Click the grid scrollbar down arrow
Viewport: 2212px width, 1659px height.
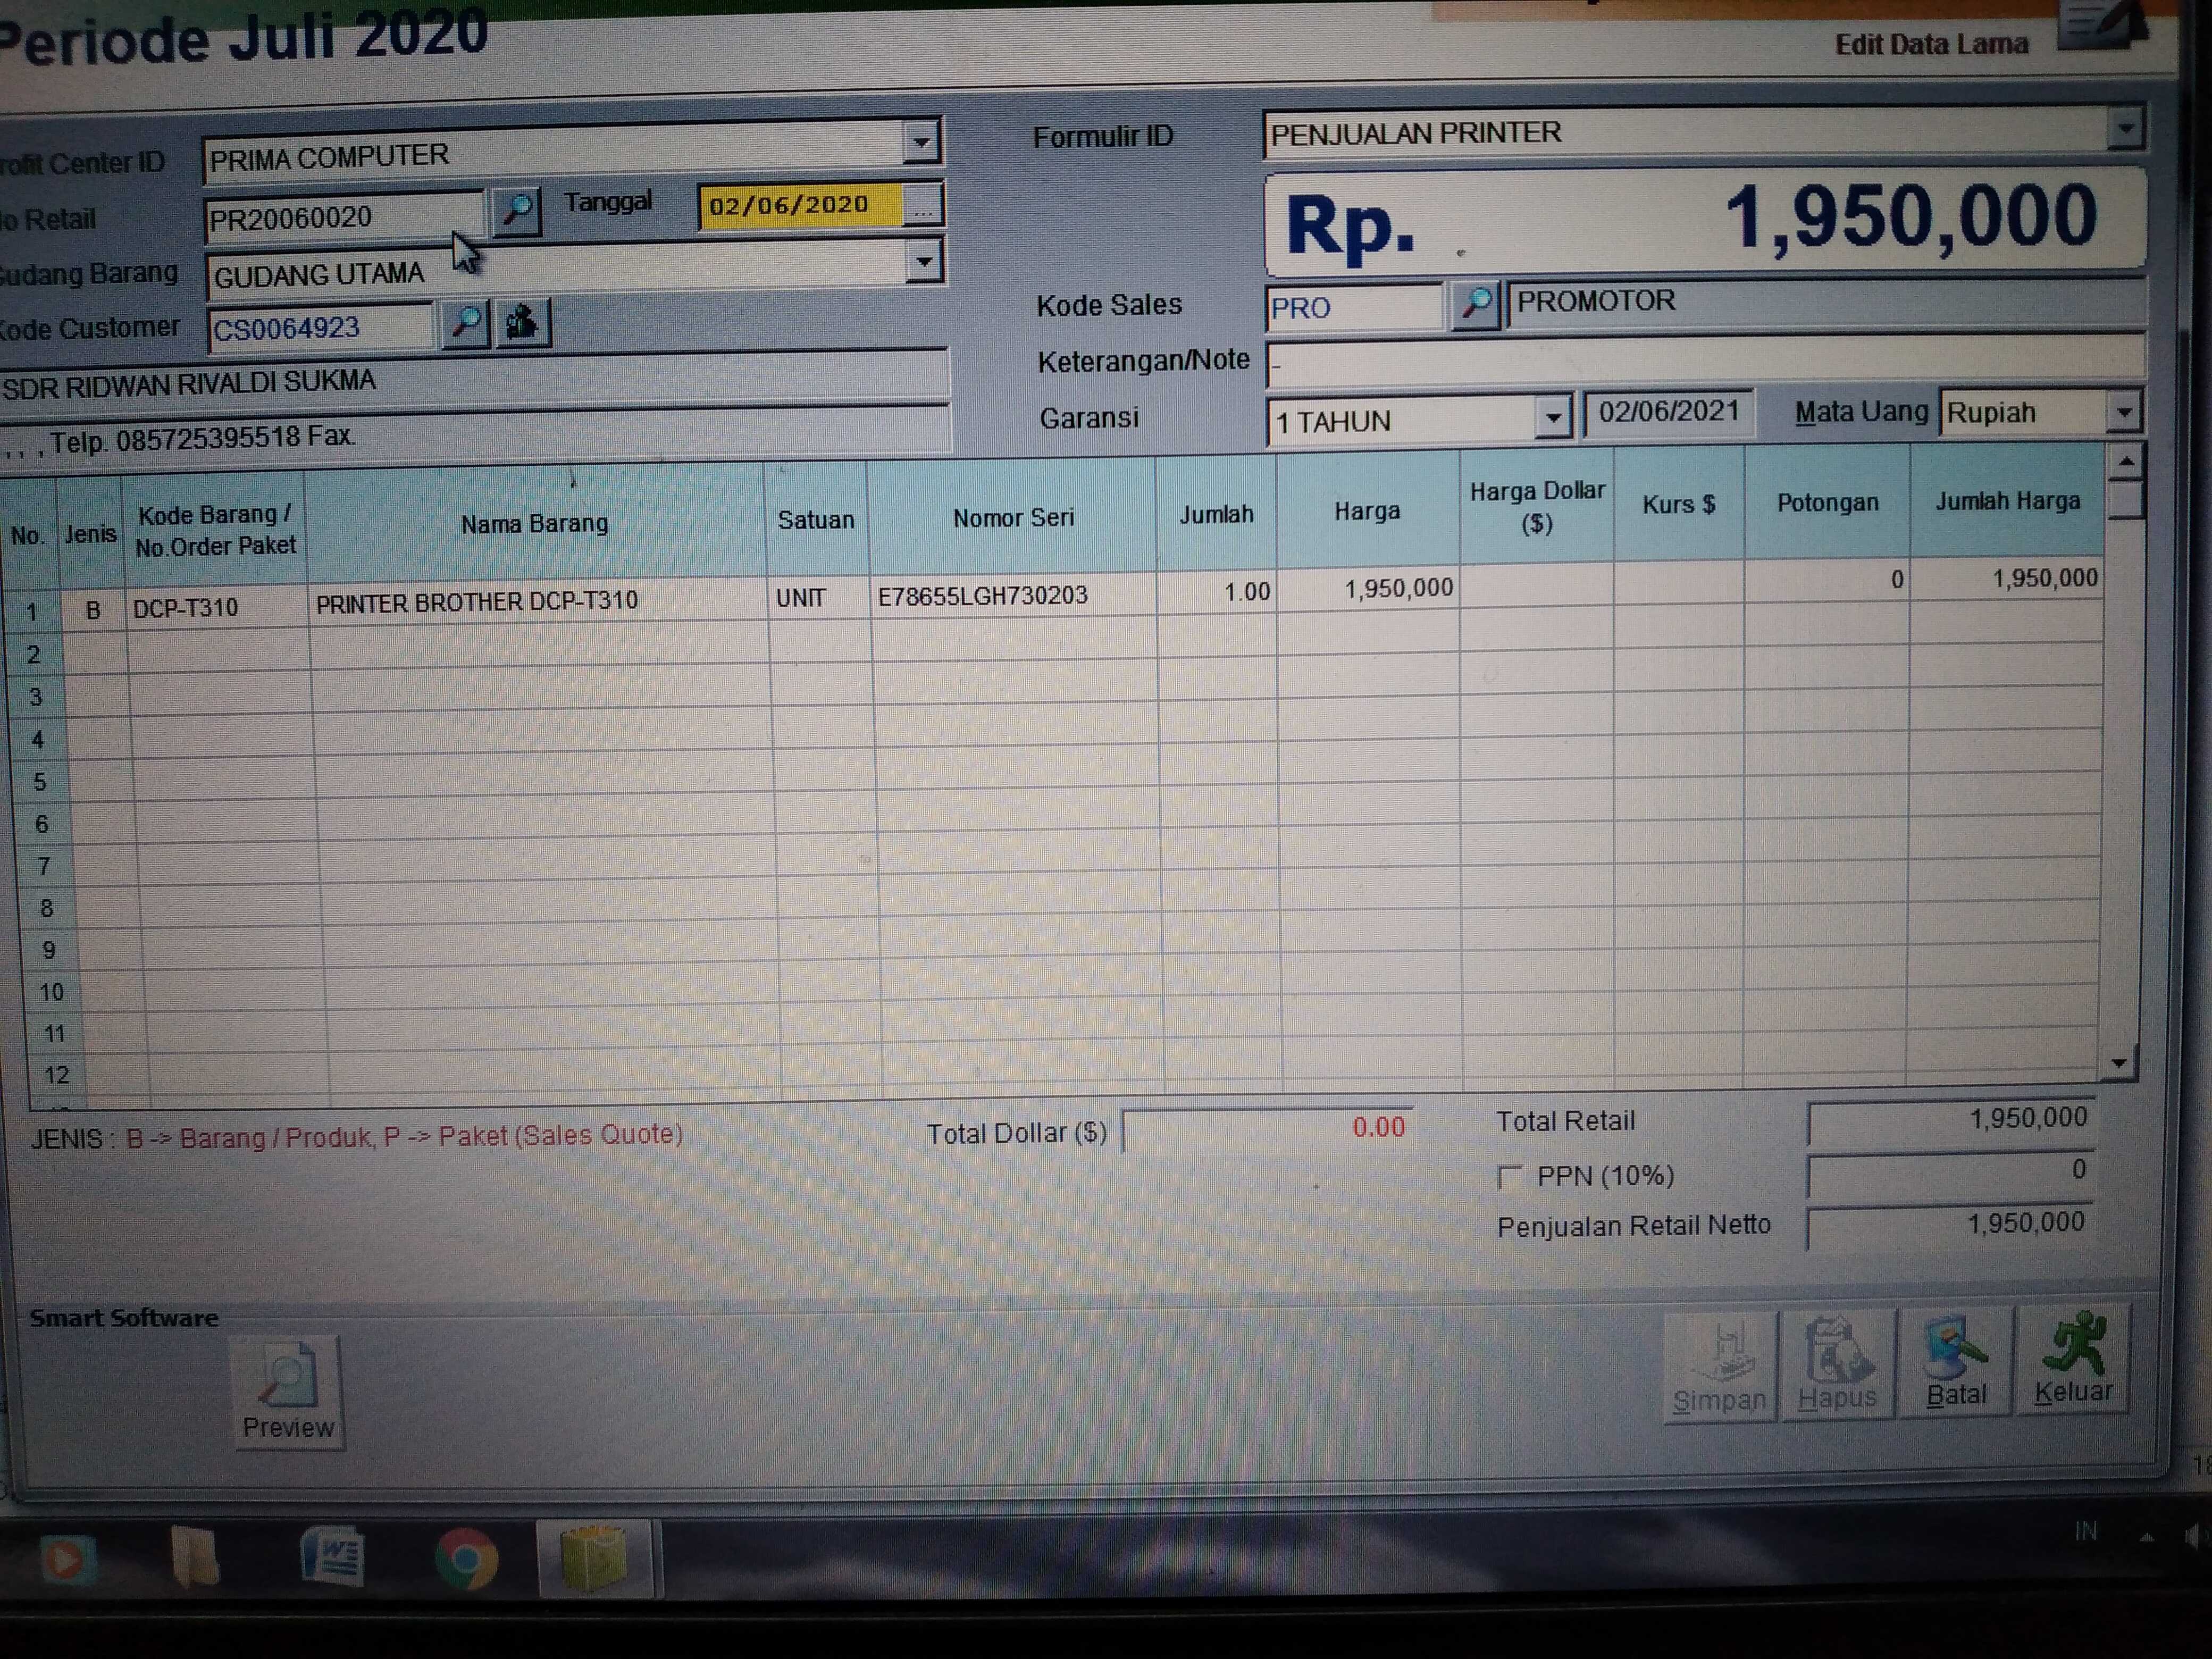coord(2118,1063)
